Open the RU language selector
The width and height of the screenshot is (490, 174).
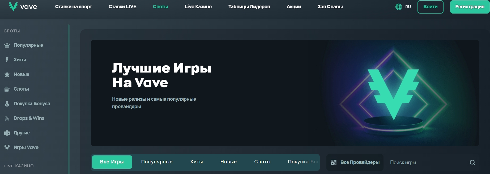click(x=403, y=7)
